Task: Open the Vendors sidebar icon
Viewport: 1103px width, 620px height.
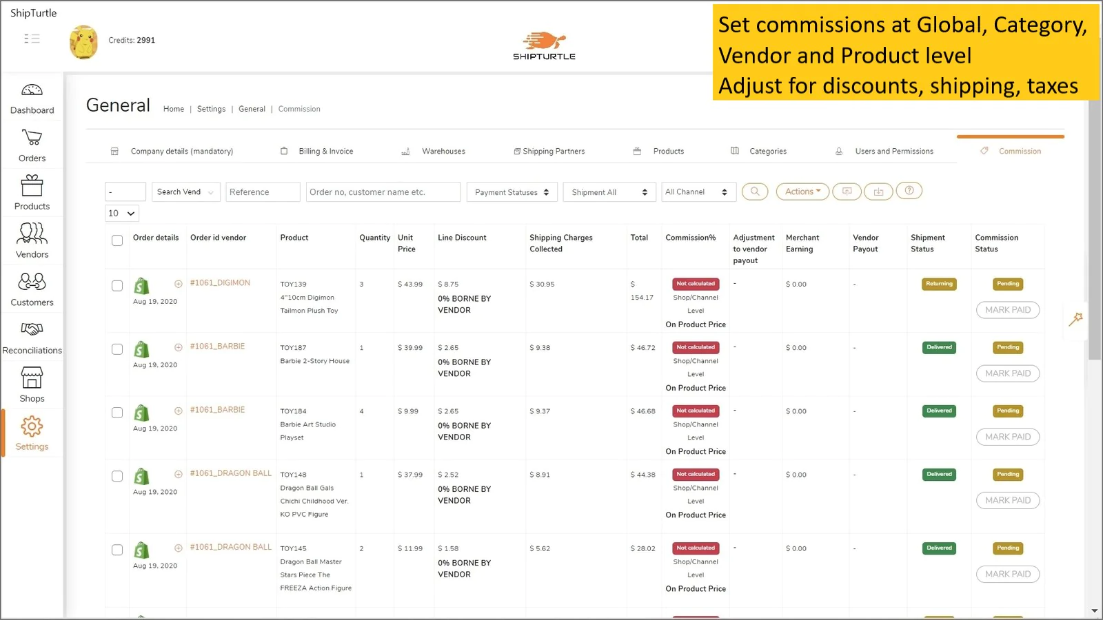Action: 32,234
